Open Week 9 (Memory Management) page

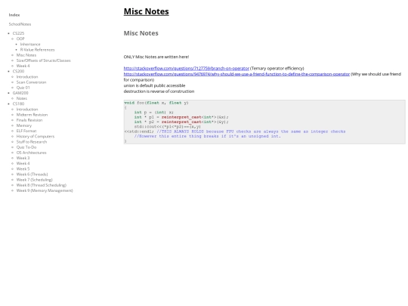[45, 190]
